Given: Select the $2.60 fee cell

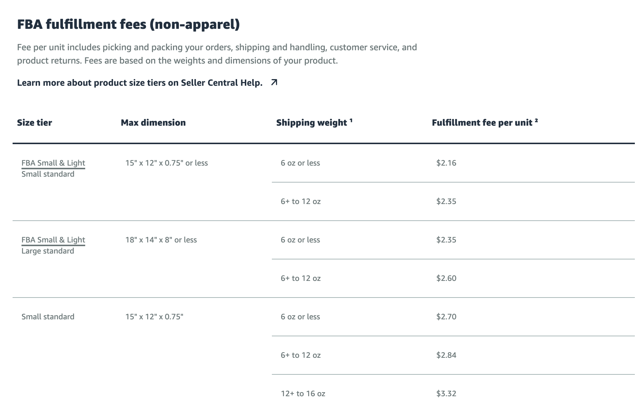Looking at the screenshot, I should click(x=446, y=278).
